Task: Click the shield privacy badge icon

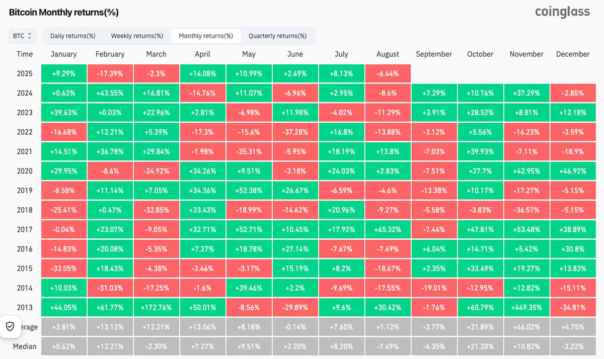Action: [x=10, y=326]
